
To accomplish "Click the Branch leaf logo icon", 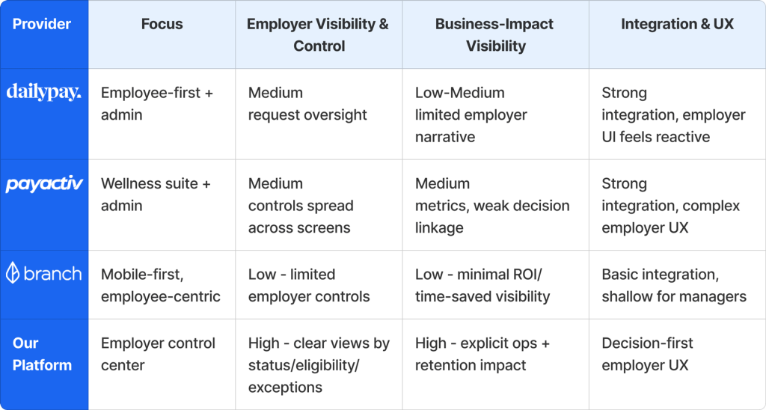I will point(12,274).
